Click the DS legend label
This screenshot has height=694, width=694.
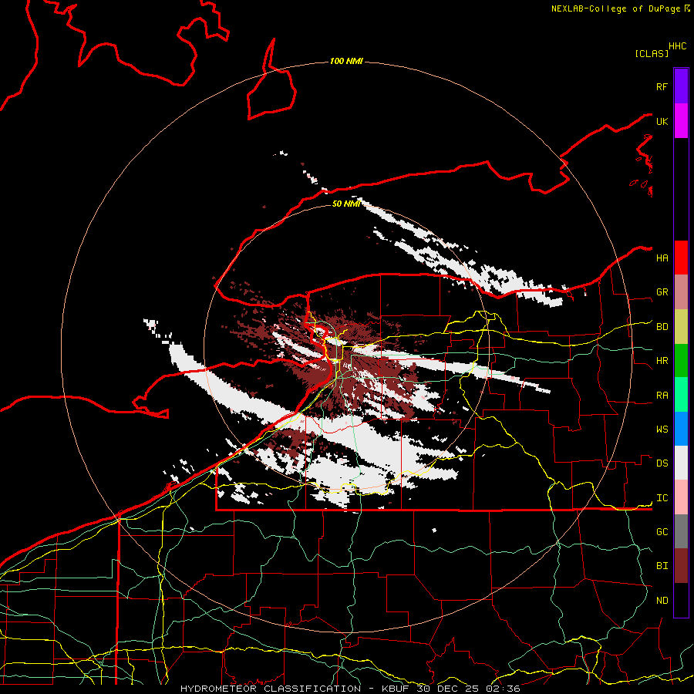tap(662, 463)
